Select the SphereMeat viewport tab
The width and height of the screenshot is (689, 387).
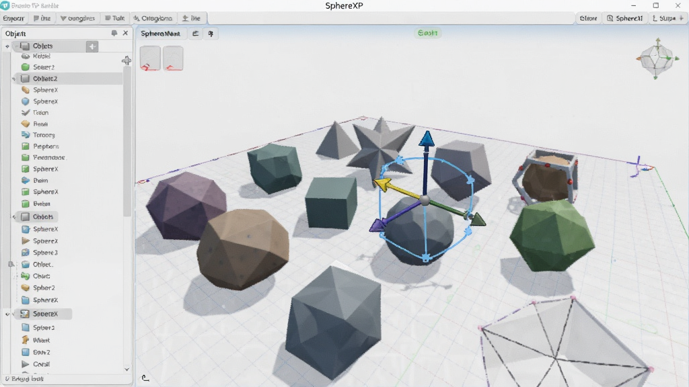(x=161, y=34)
